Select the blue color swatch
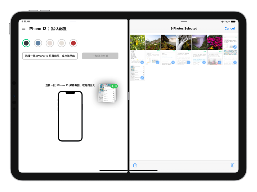This screenshot has height=192, width=257. coord(38,43)
